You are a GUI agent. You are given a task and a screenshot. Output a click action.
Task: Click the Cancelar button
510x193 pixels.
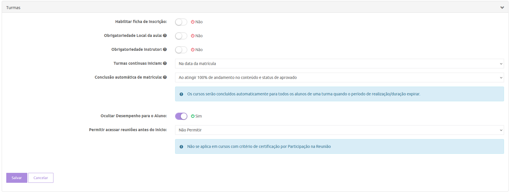pos(41,178)
